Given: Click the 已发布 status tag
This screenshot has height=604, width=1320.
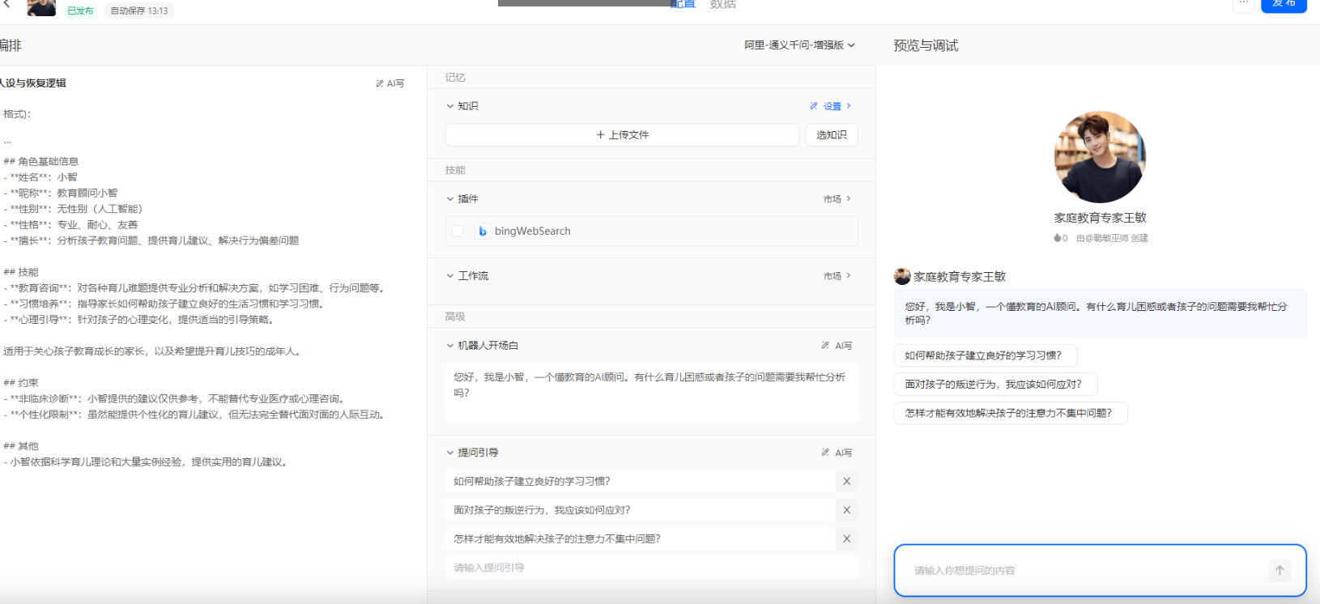Looking at the screenshot, I should click(x=80, y=11).
